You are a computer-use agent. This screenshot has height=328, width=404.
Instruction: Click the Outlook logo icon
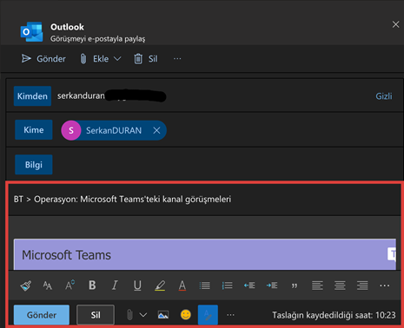[31, 31]
